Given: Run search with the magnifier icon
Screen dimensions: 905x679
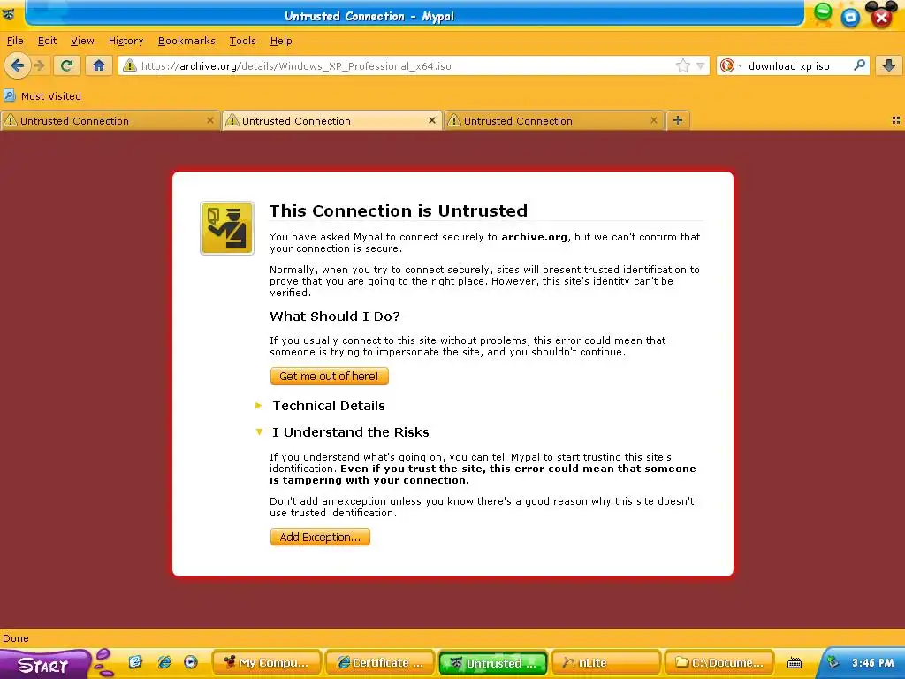Looking at the screenshot, I should point(859,65).
